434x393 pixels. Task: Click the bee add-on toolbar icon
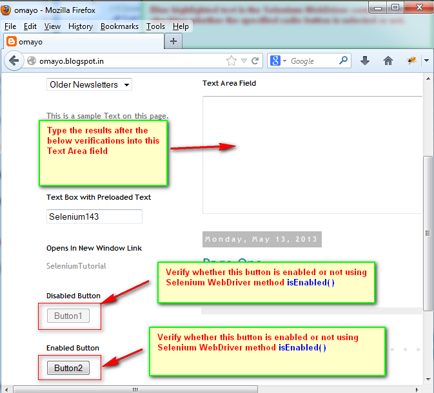point(411,61)
